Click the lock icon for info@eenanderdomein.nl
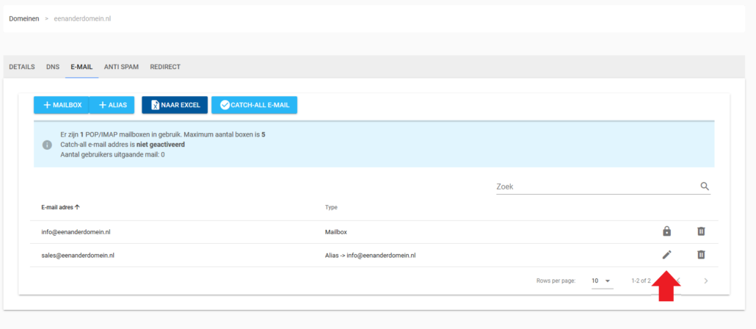 tap(666, 231)
